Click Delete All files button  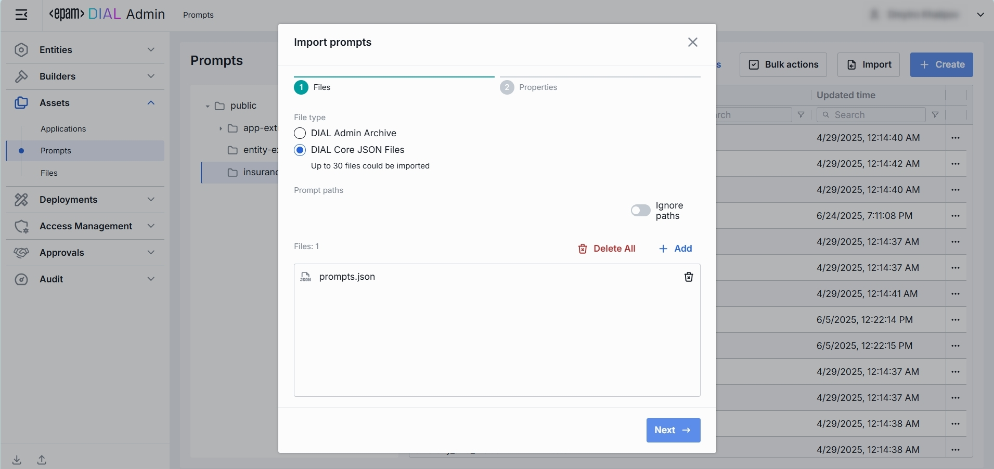tap(606, 249)
